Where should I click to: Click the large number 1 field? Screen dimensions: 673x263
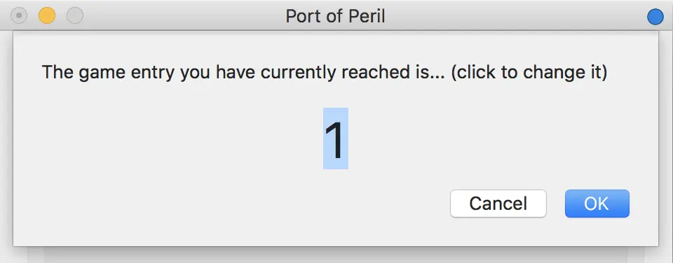[336, 138]
